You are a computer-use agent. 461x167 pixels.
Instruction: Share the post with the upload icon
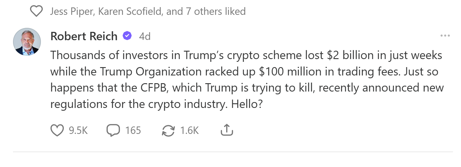point(226,130)
